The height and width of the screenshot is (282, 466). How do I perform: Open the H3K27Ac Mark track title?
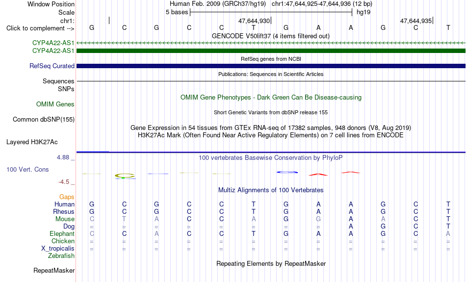(271, 135)
